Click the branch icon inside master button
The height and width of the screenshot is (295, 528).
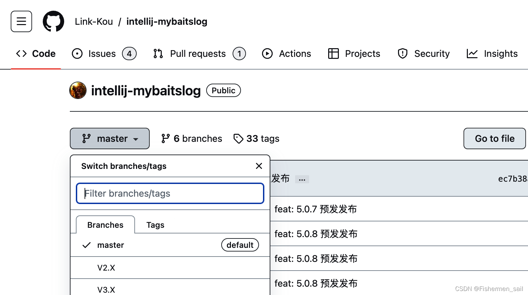87,138
